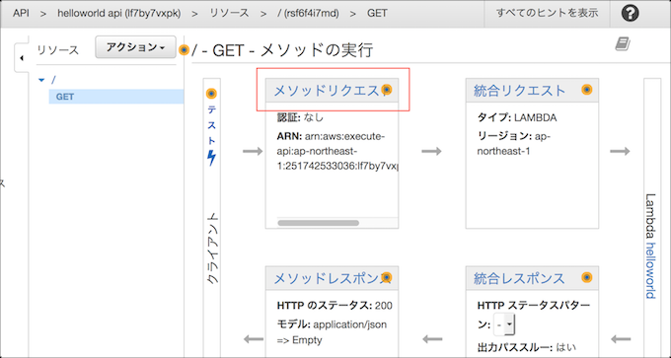Open the documentation book icon
This screenshot has height=358, width=671.
(x=623, y=43)
